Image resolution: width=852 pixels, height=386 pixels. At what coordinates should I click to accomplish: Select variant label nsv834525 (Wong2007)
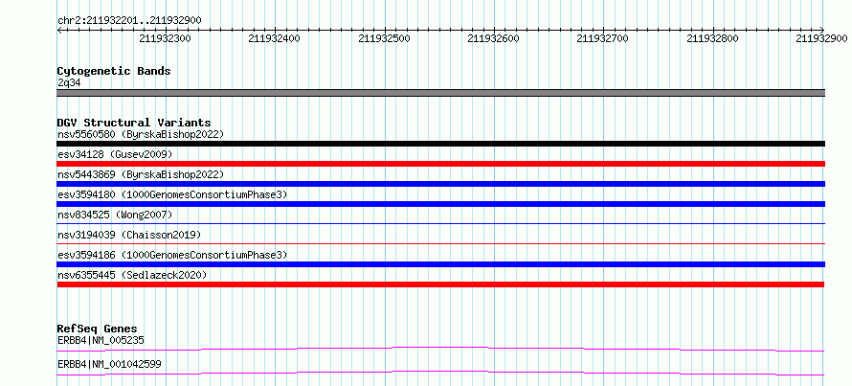click(x=115, y=215)
